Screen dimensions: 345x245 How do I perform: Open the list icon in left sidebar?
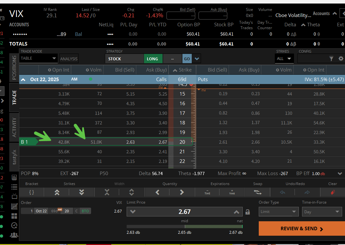point(14,187)
